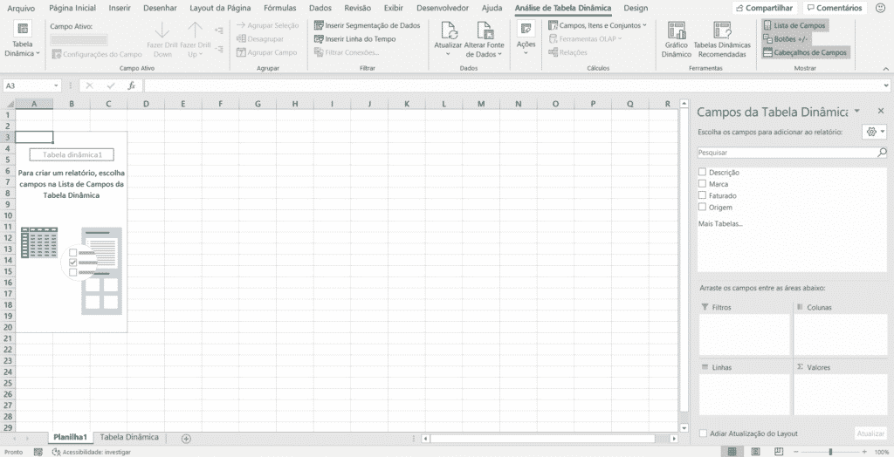The height and width of the screenshot is (457, 894).
Task: Switch to Exibir tab
Action: point(394,8)
